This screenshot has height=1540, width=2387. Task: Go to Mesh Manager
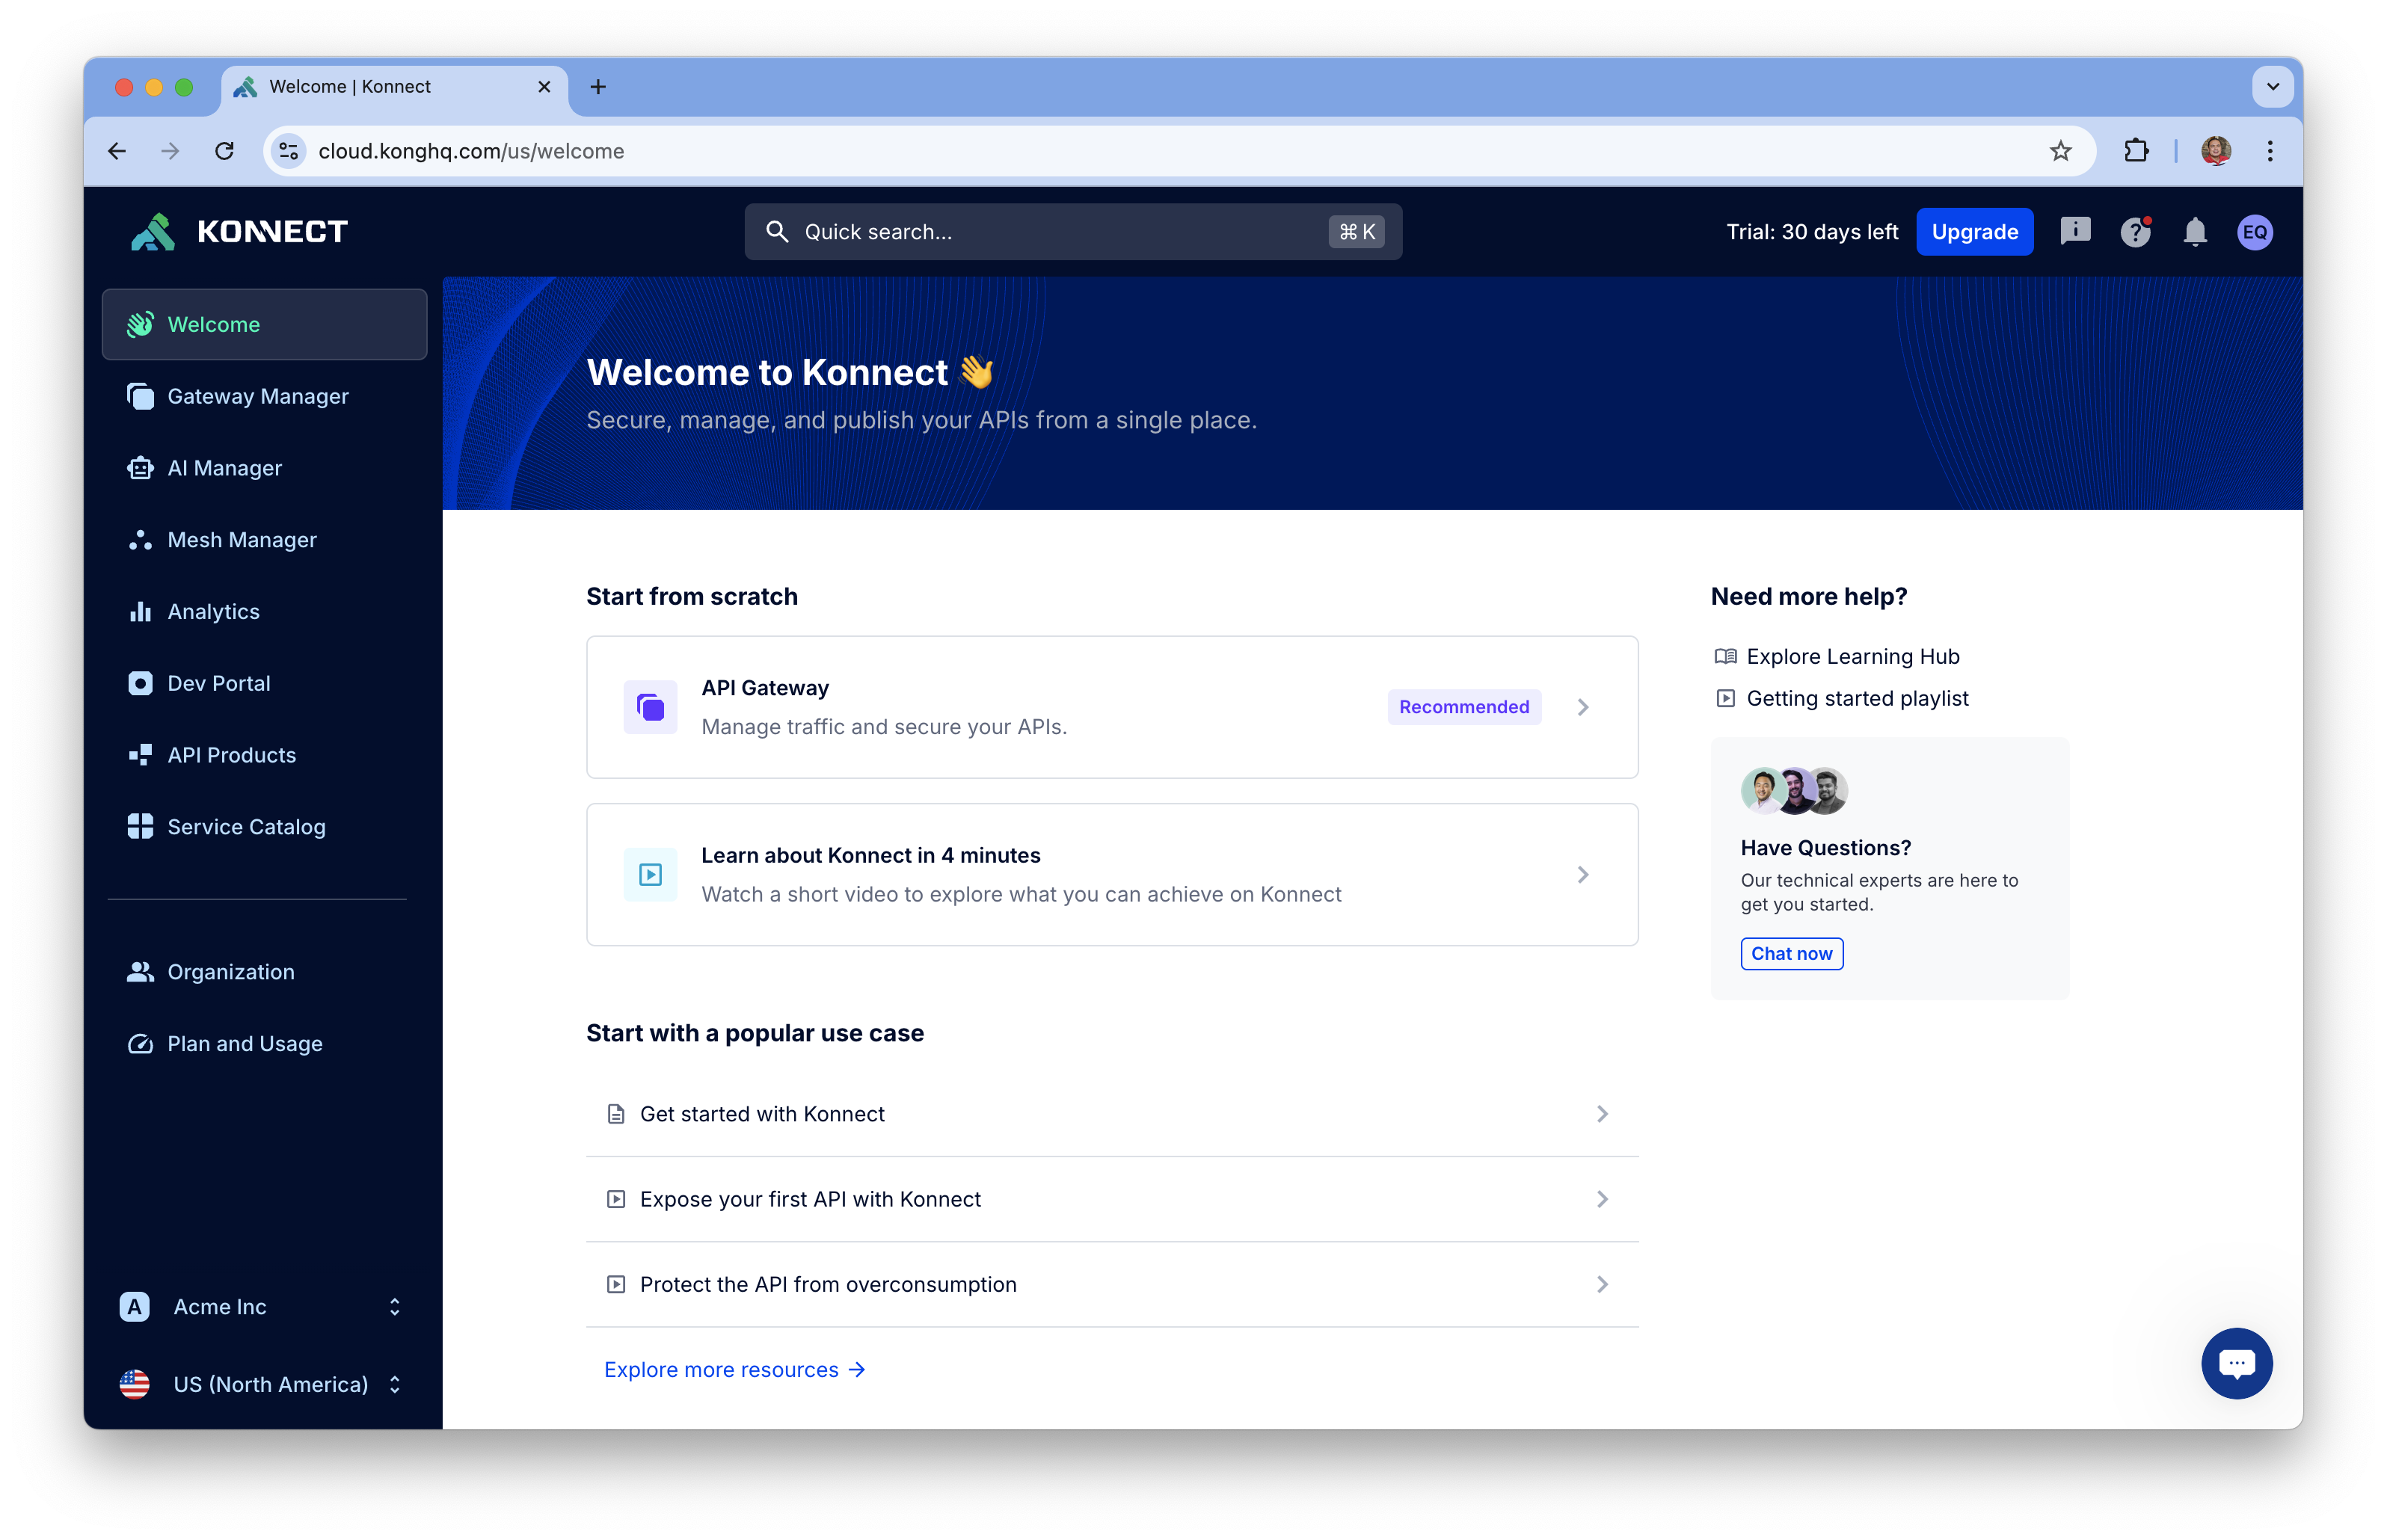tap(264, 540)
